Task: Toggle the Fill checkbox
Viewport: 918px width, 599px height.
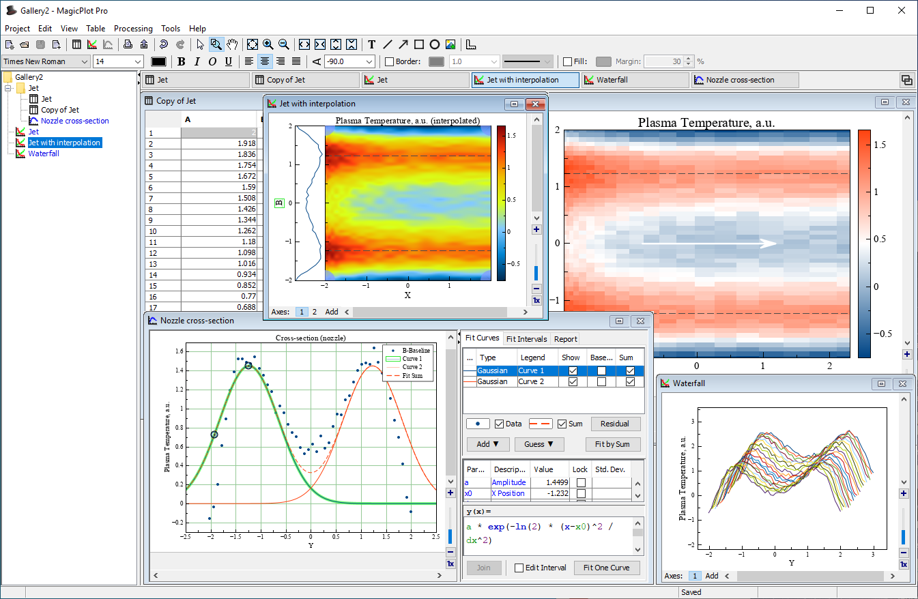Action: click(567, 61)
